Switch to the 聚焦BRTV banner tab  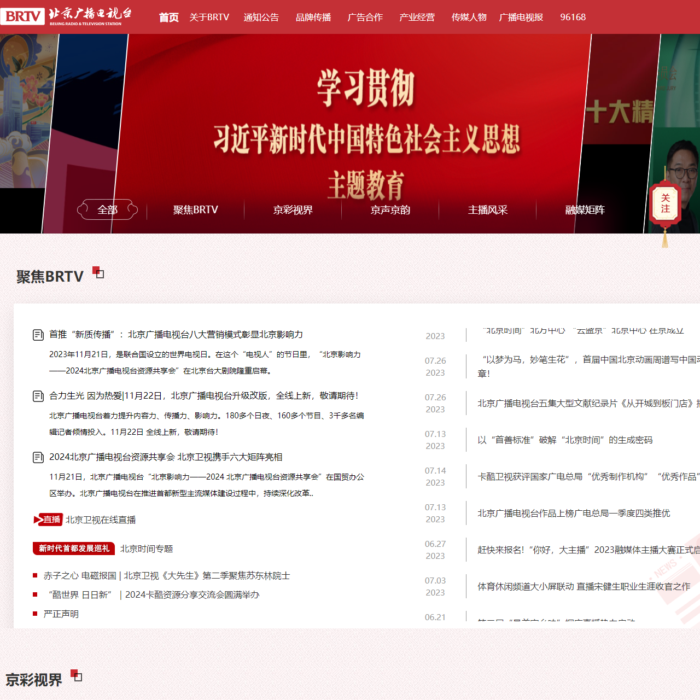196,210
